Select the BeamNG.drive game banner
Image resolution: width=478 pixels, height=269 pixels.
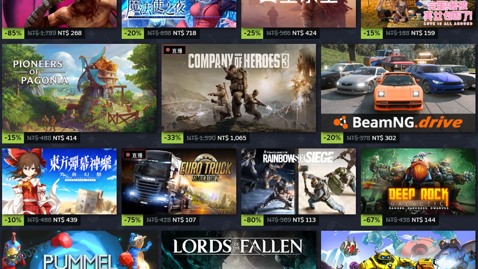pyautogui.click(x=398, y=88)
